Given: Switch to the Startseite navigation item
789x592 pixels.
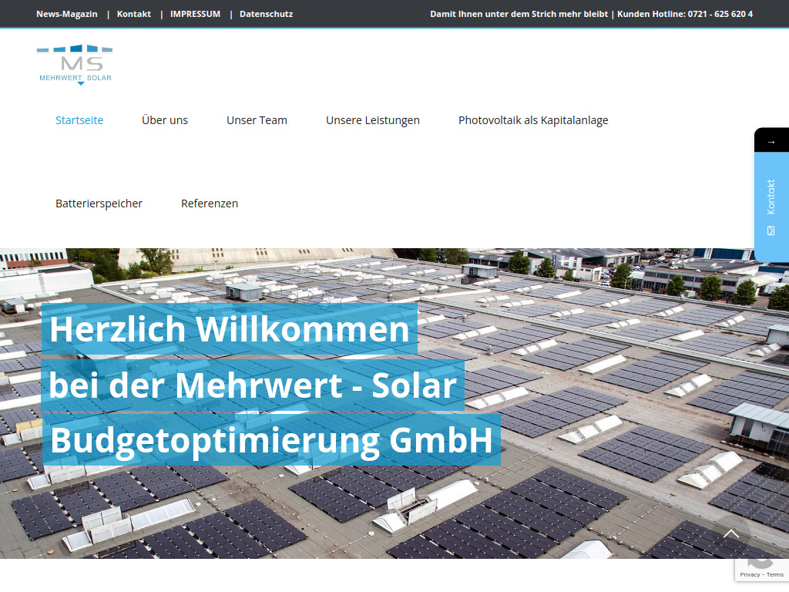Looking at the screenshot, I should pyautogui.click(x=79, y=119).
